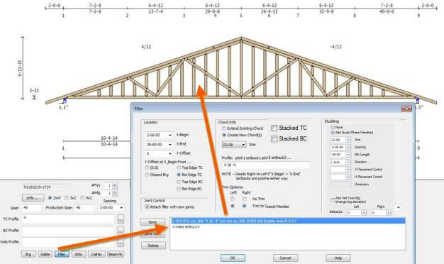Open TC Profile ellipsis browse button
444x264 pixels.
(121, 219)
